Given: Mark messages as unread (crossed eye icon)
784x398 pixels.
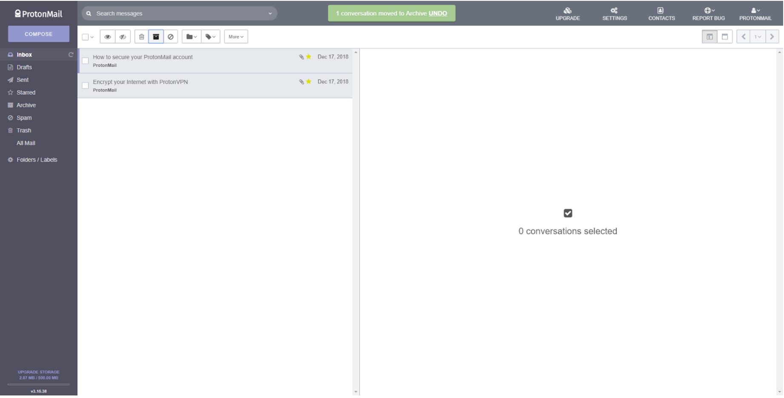Looking at the screenshot, I should pos(123,37).
